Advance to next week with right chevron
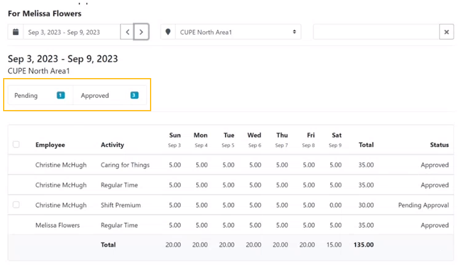The width and height of the screenshot is (461, 268). 141,32
